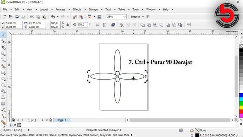Click the horizontal scrollbar track
This screenshot has width=243, height=137.
180,120
